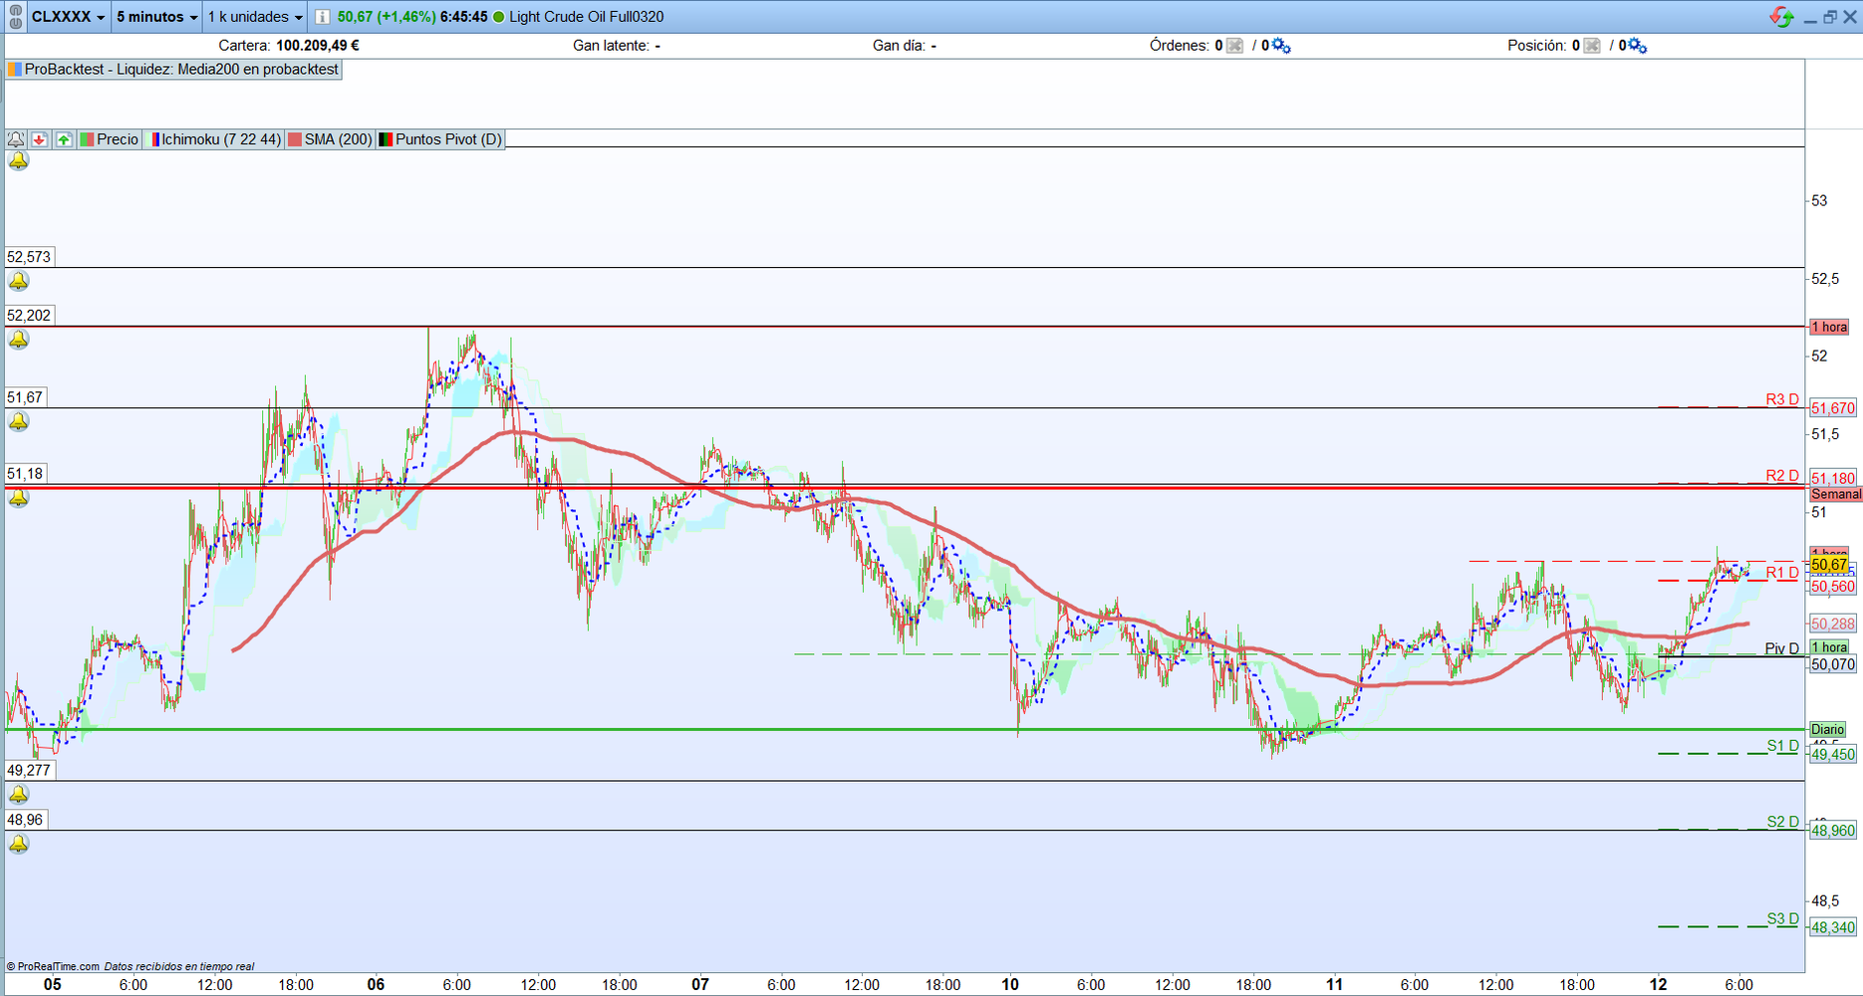Cancel orders with the Órdenes X icon
This screenshot has width=1863, height=996.
(1234, 46)
